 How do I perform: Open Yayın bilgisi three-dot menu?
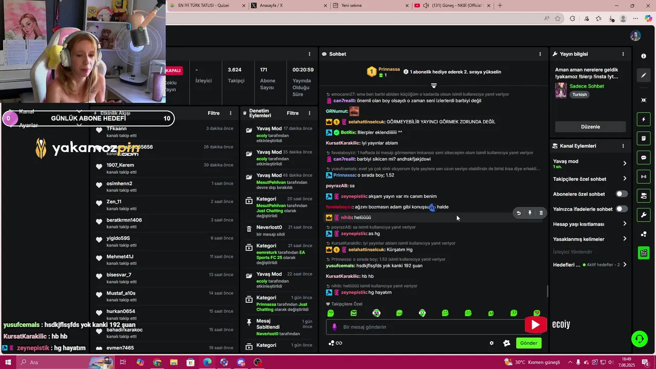coord(623,54)
